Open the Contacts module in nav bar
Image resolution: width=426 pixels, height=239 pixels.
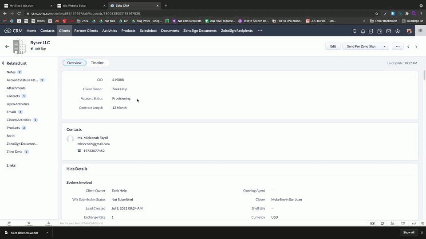pyautogui.click(x=47, y=31)
